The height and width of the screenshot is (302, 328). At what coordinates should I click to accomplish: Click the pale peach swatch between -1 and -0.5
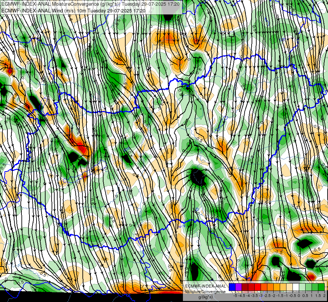pos(289,287)
